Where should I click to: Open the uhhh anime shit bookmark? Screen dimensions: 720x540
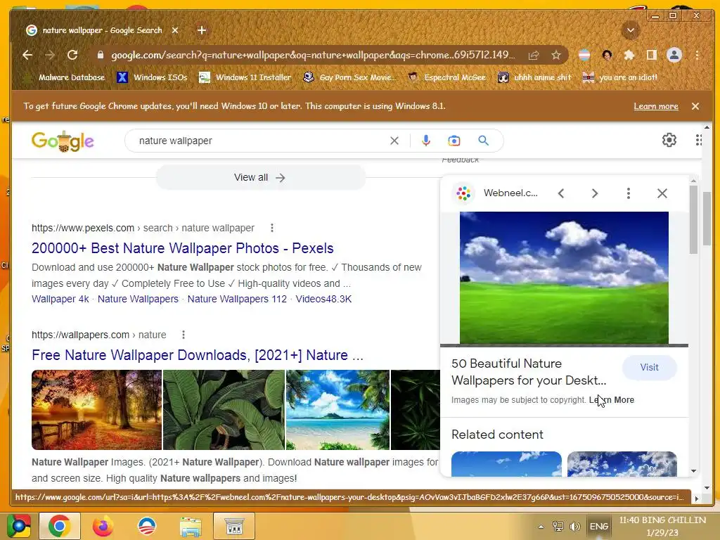tap(535, 77)
